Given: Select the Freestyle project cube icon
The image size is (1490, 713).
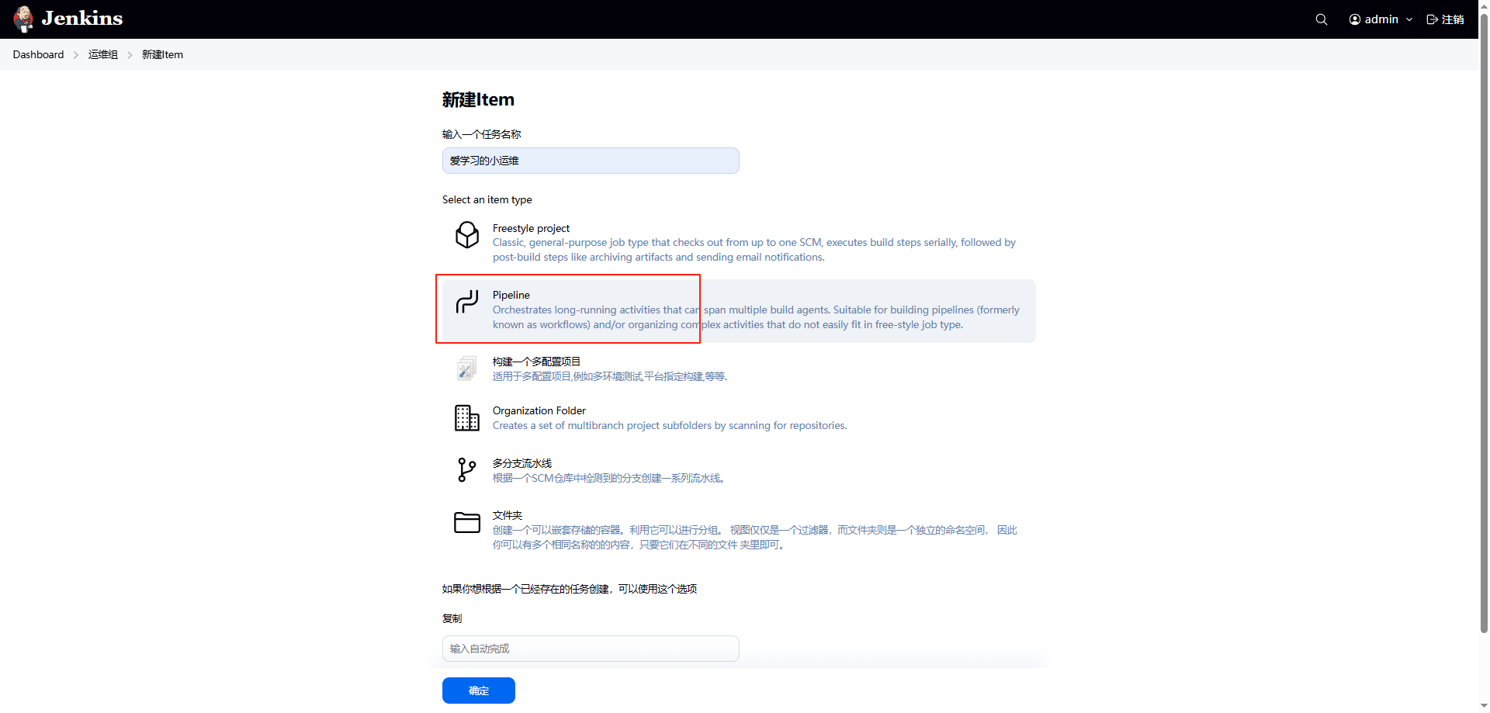Looking at the screenshot, I should click(467, 235).
